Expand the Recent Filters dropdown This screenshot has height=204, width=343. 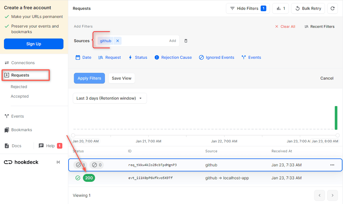[320, 26]
